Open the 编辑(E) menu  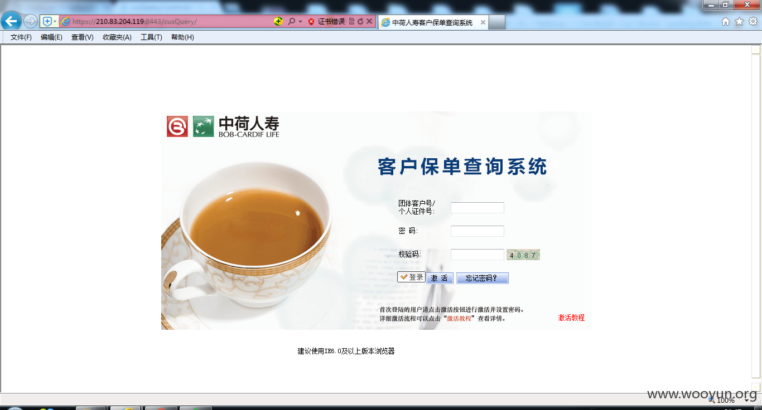(51, 37)
